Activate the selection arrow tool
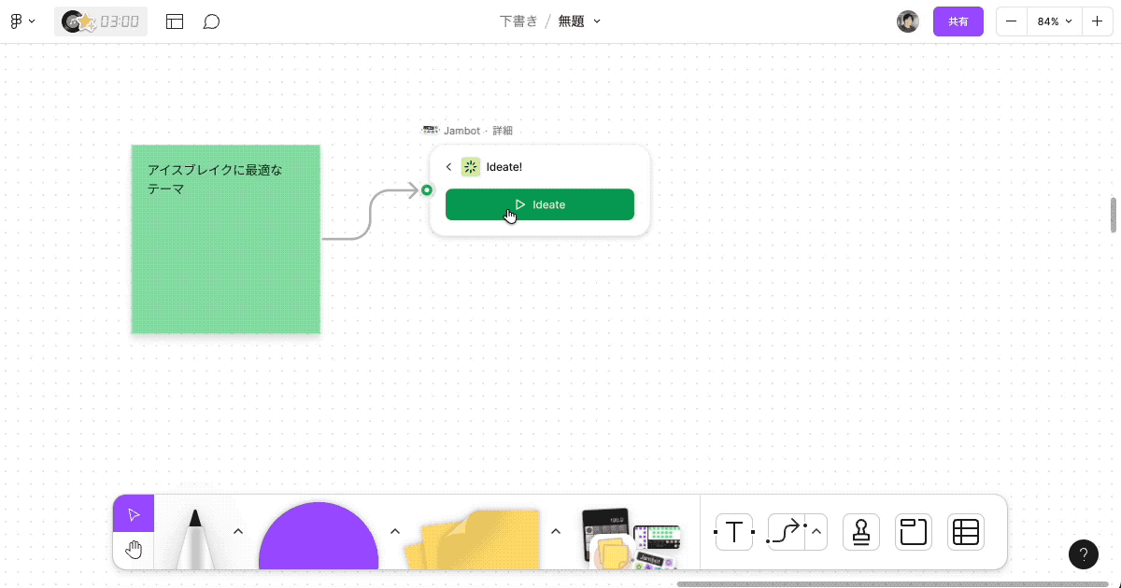The height and width of the screenshot is (588, 1121). (133, 512)
